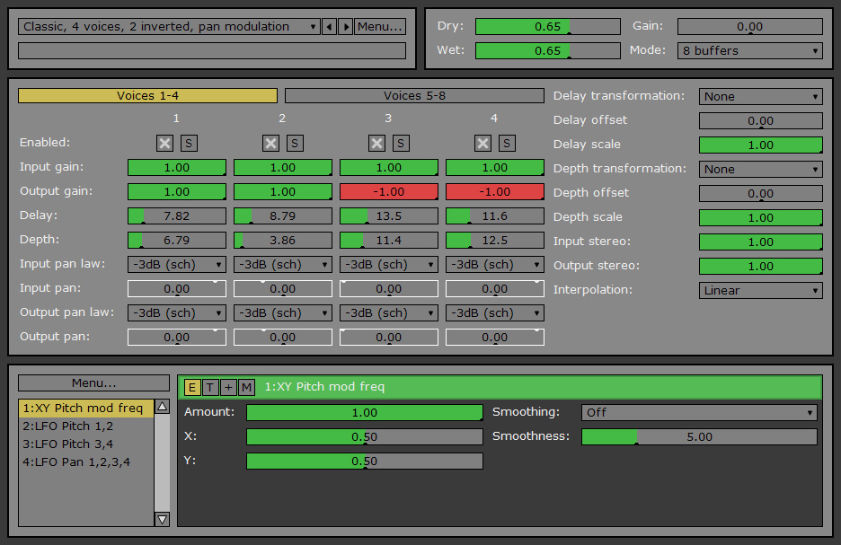The height and width of the screenshot is (545, 841).
Task: Open voice 2 Output pan law dropdown
Action: [x=283, y=313]
